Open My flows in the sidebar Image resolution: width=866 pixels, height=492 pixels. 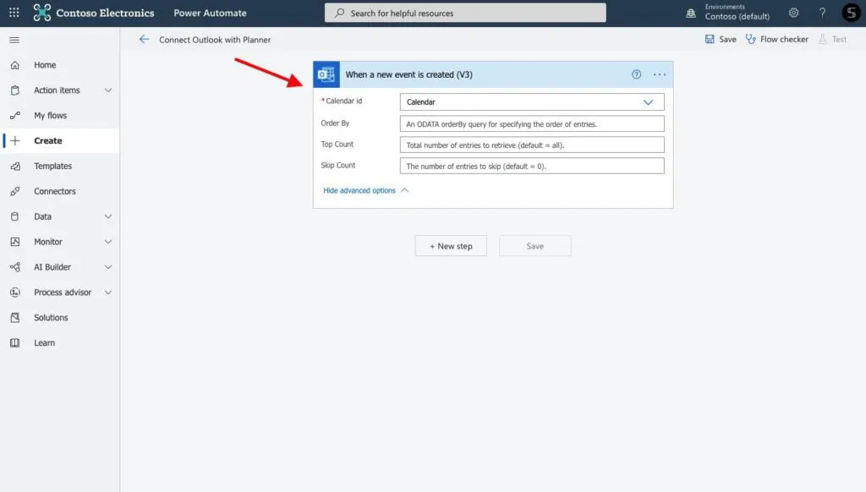50,116
